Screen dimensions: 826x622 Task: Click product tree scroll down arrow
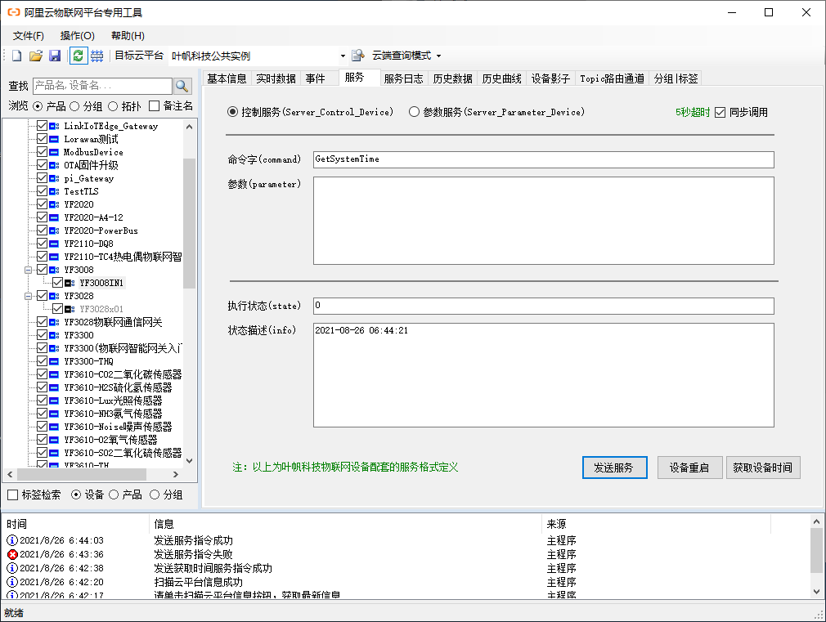(x=190, y=461)
